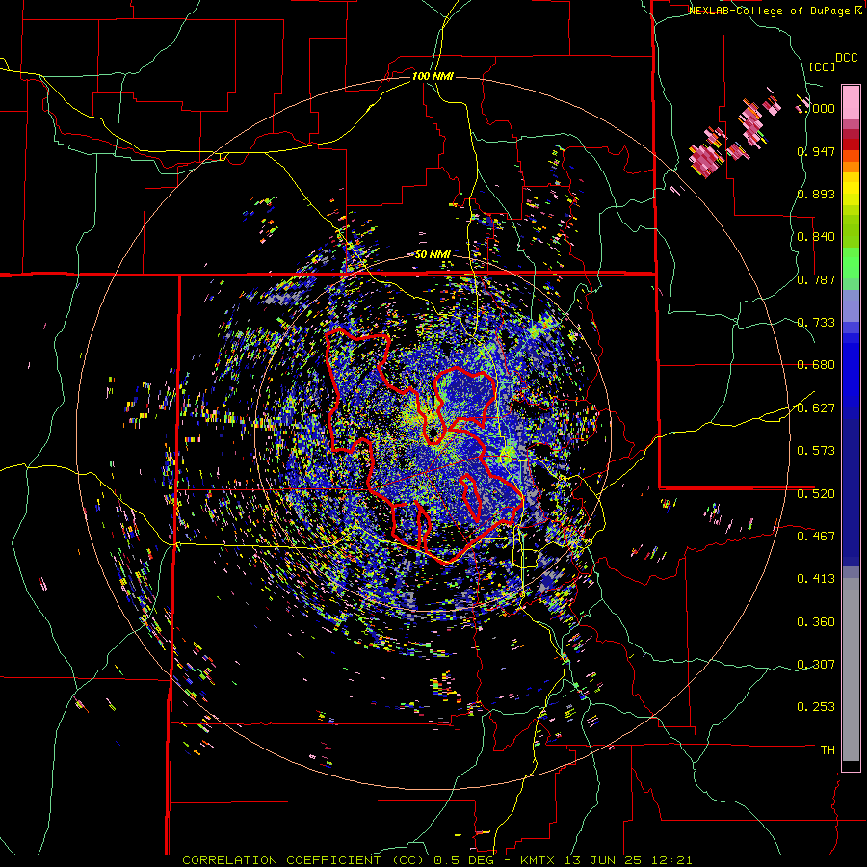
Task: Click the [CC] legend heading
Action: (823, 66)
